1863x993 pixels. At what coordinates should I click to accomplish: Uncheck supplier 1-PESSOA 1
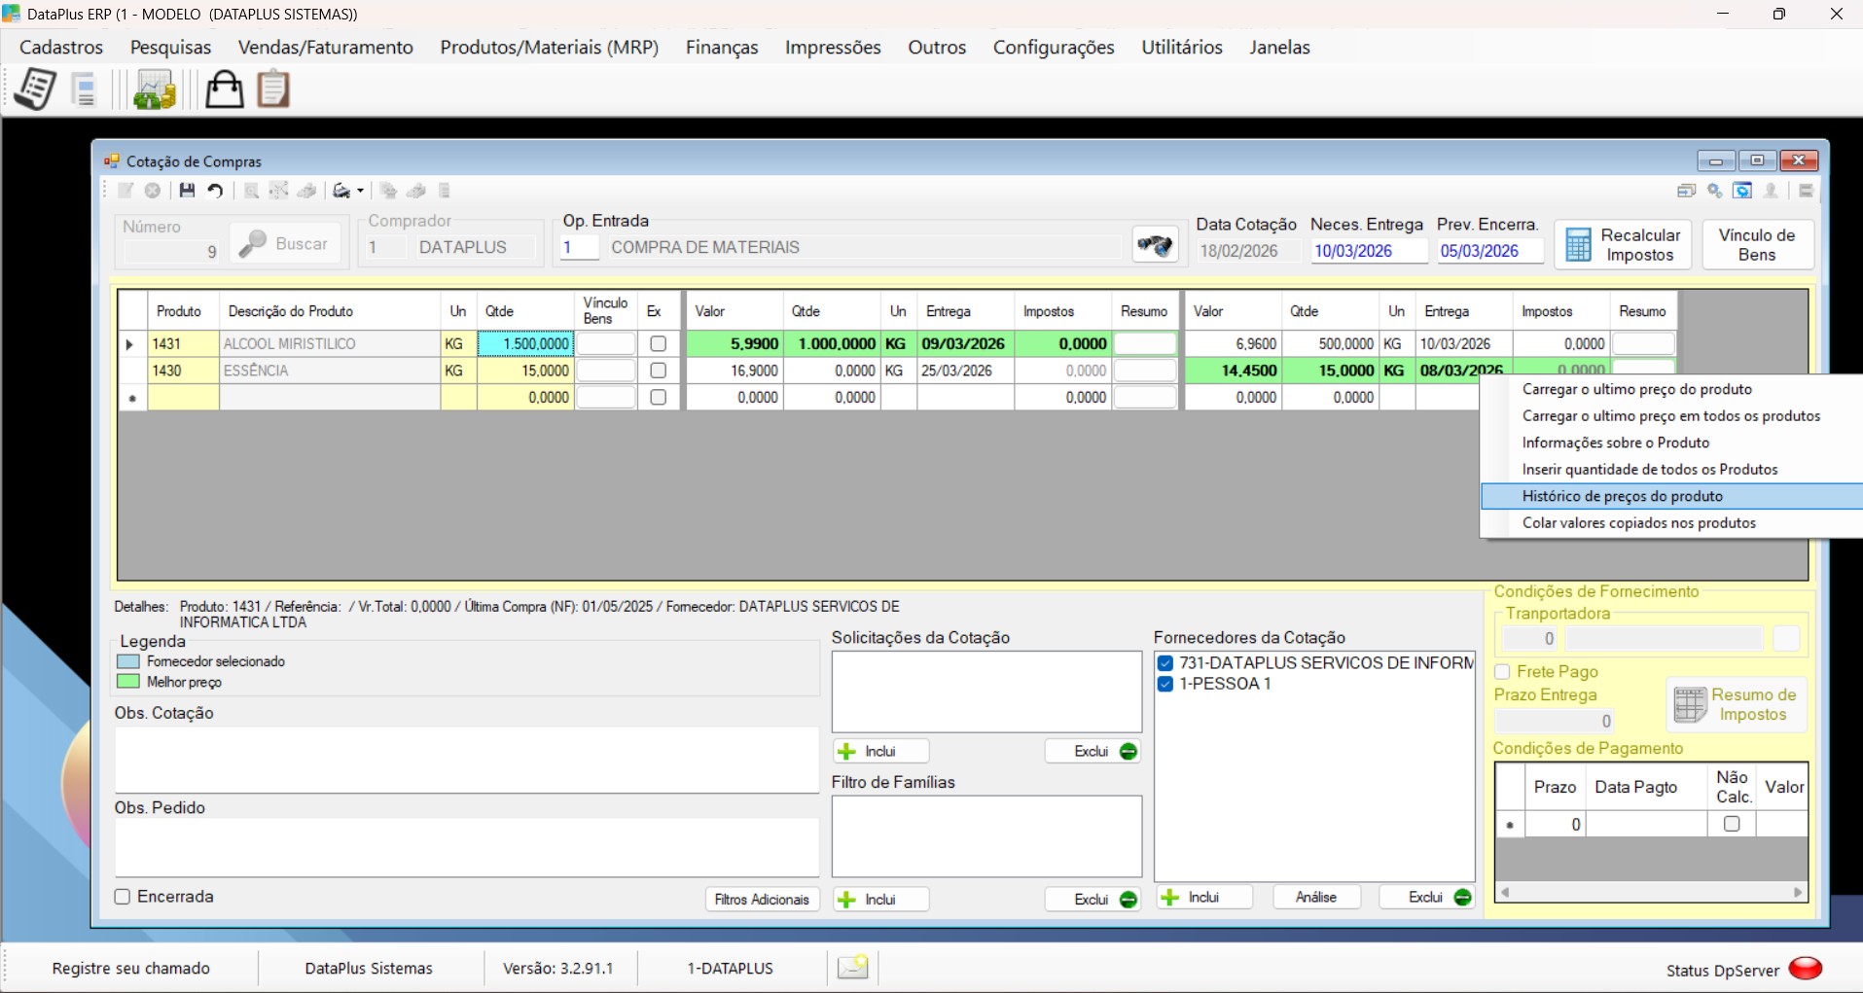pyautogui.click(x=1164, y=684)
